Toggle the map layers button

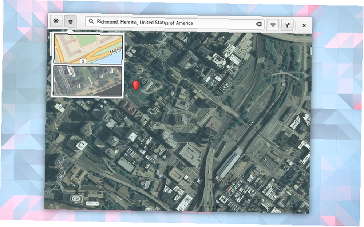click(70, 21)
